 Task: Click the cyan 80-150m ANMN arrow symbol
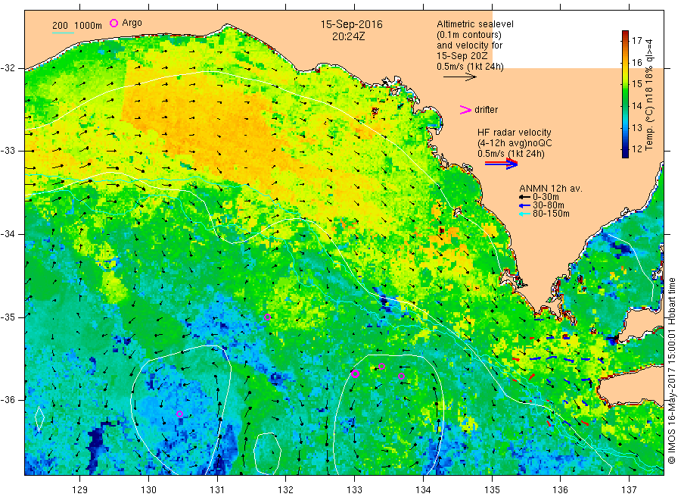[x=524, y=214]
